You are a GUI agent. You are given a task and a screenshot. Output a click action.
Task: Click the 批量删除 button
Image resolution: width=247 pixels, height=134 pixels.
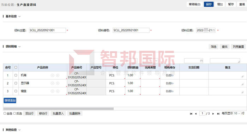pyautogui.click(x=75, y=113)
